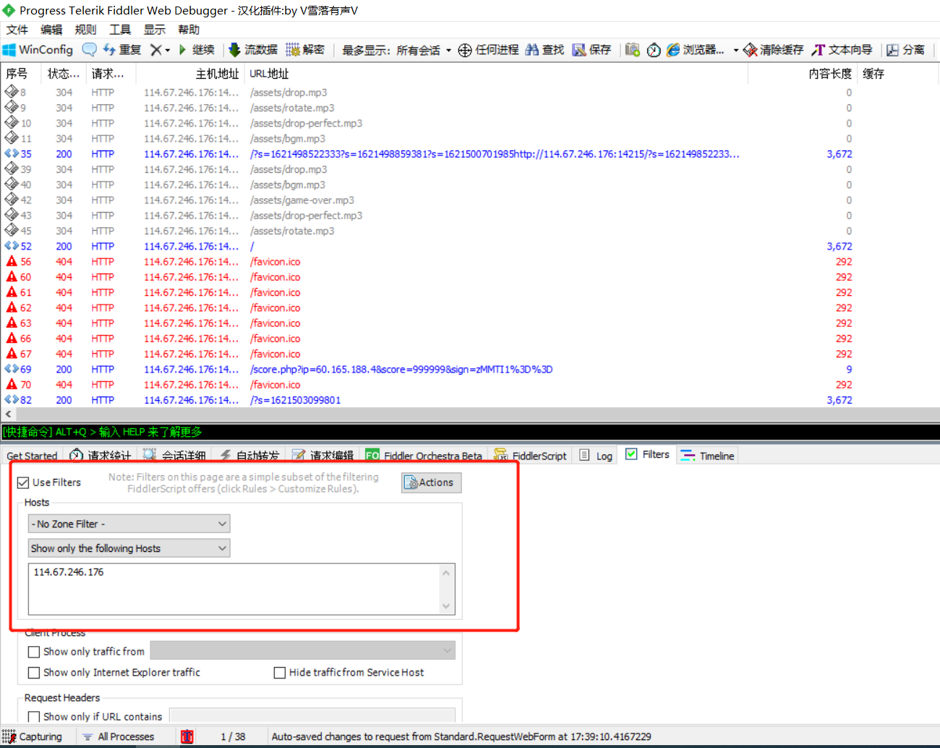This screenshot has width=940, height=748.
Task: Open Browser (浏览器) launch icon
Action: (673, 50)
